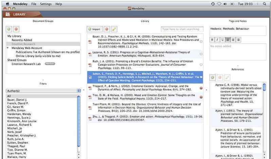Open the PDF icon of the Tice & Wallace entry
This screenshot has height=159, width=271.
[90, 97]
